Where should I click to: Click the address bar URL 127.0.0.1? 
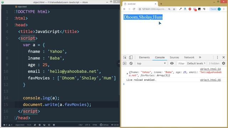[154, 9]
